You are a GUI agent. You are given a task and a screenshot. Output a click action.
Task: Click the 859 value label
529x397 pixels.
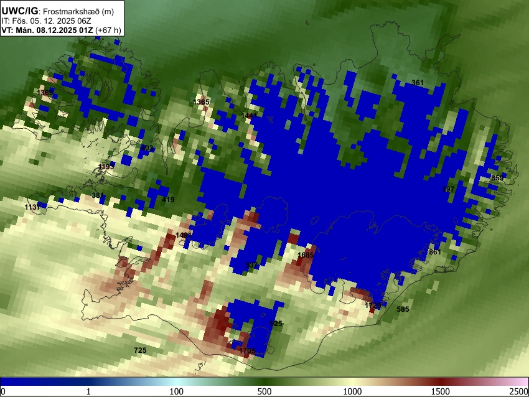[x=497, y=178]
